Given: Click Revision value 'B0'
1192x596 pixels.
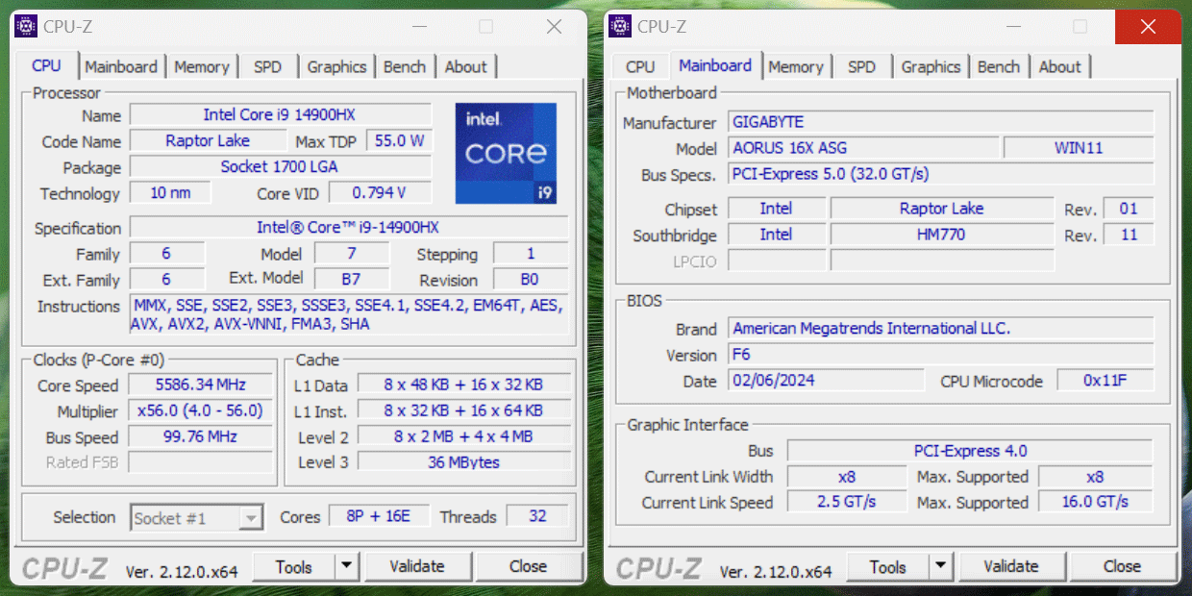Looking at the screenshot, I should click(x=531, y=279).
